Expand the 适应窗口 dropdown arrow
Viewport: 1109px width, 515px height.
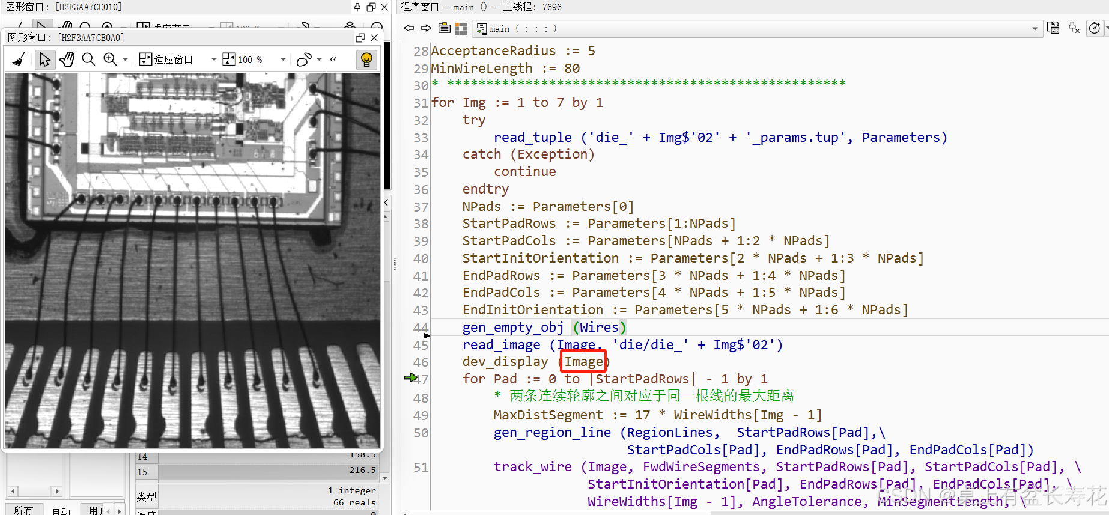[213, 59]
